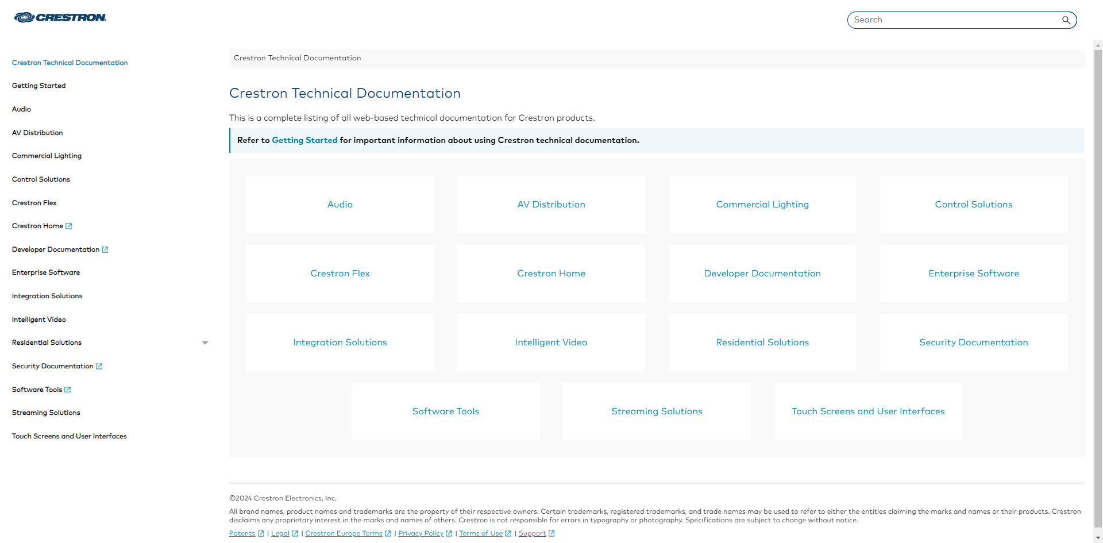This screenshot has height=543, width=1103.
Task: Click the search magnifying glass icon
Action: click(x=1066, y=20)
